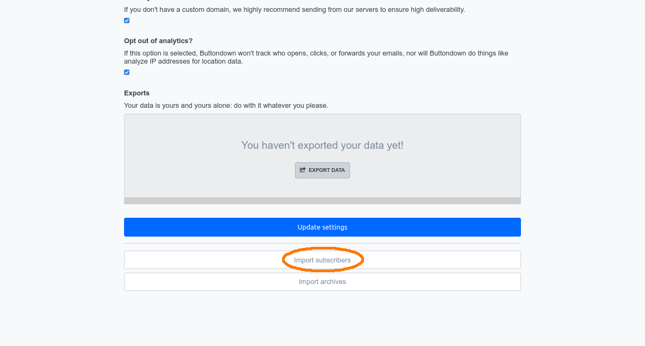Click the "Opt out of analytics?" heading
The width and height of the screenshot is (645, 346).
[x=158, y=41]
